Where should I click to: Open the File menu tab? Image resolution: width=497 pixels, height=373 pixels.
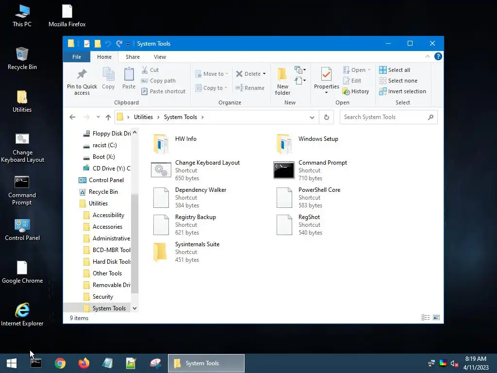tap(77, 57)
